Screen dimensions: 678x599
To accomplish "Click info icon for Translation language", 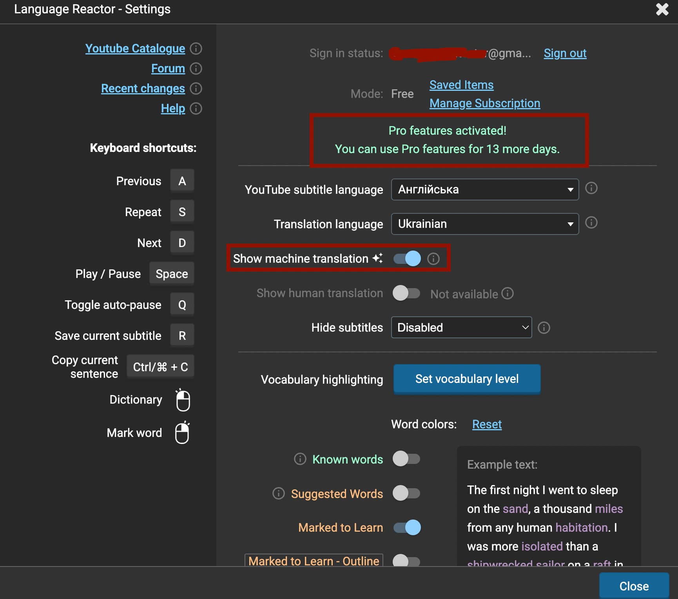I will click(x=591, y=223).
